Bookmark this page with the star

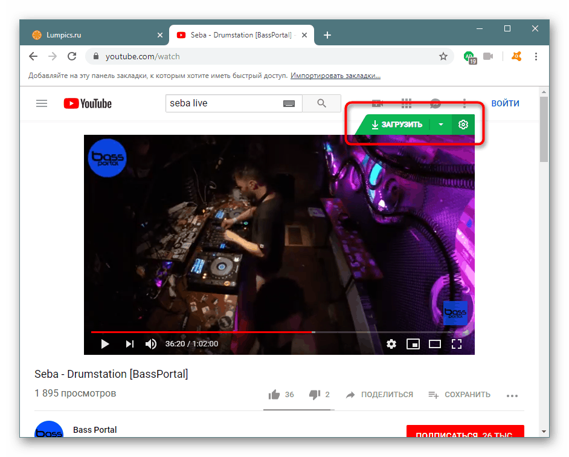click(x=443, y=56)
